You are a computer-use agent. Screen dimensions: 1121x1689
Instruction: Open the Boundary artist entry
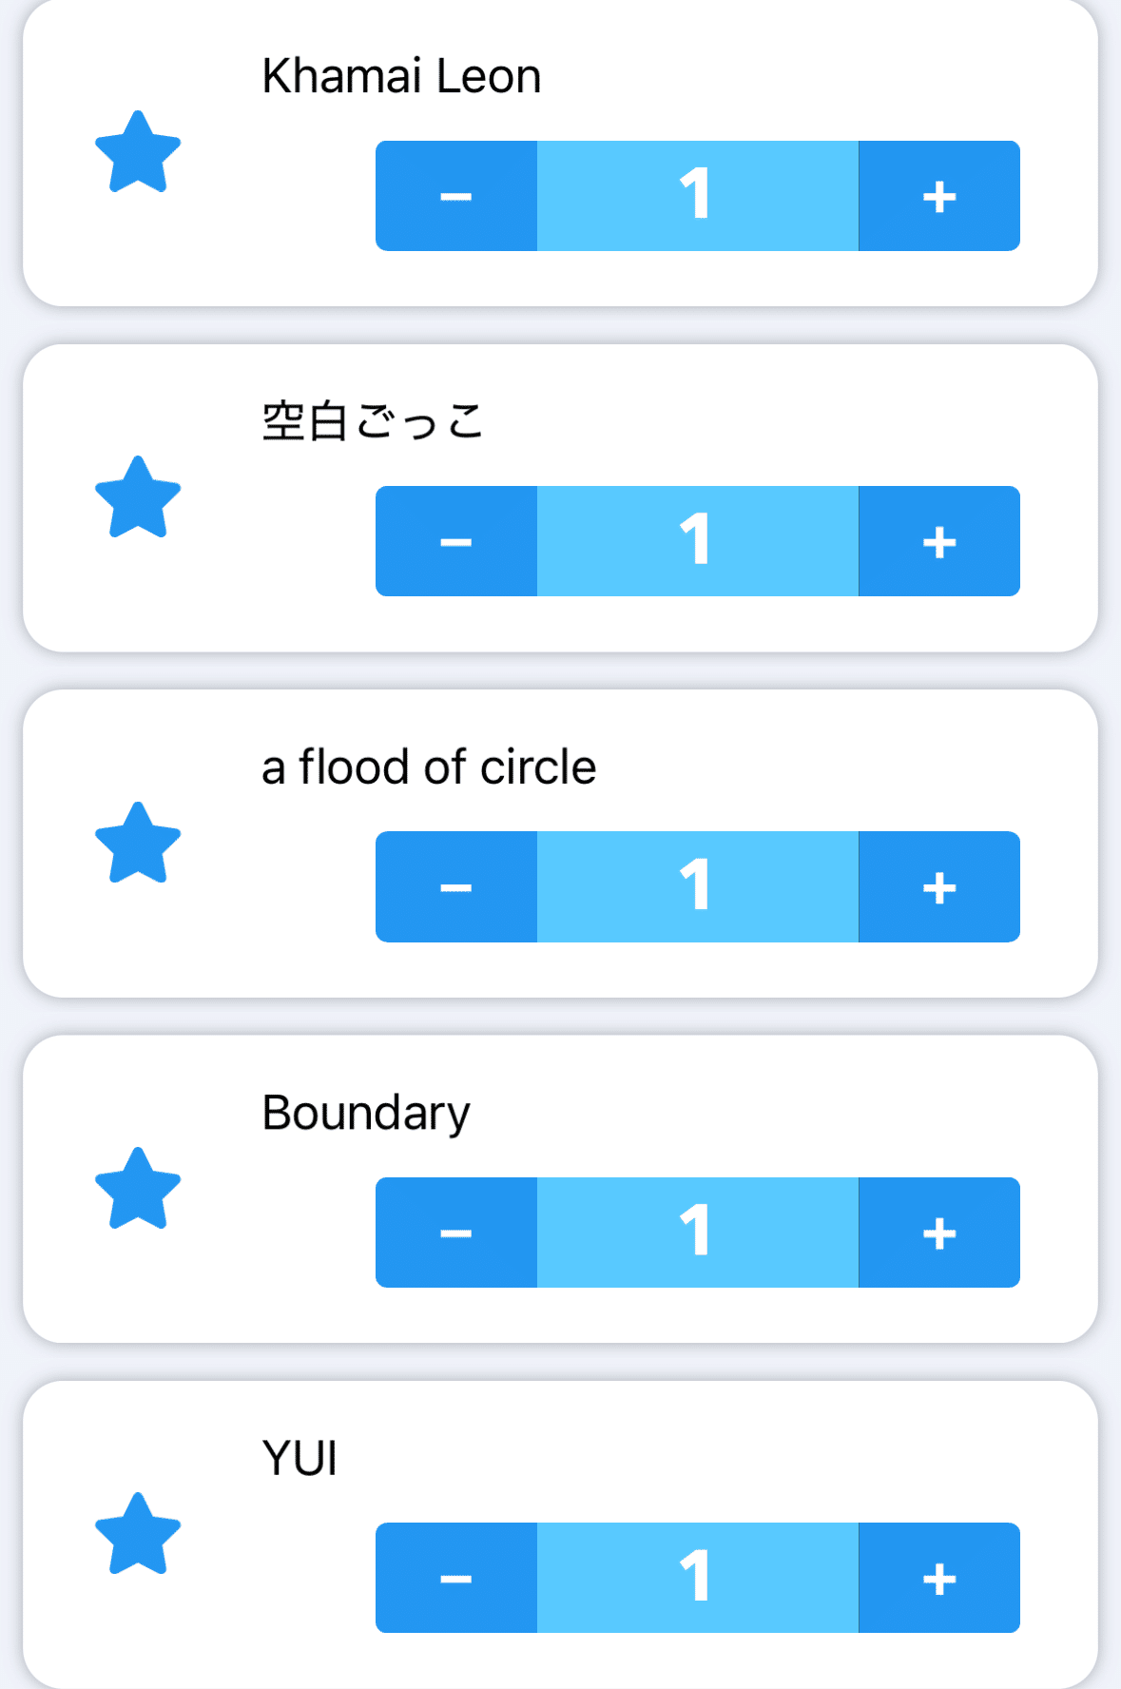[366, 1113]
